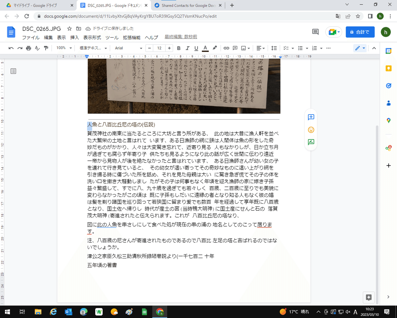
Task: Add emoji reaction floating button
Action: [311, 130]
